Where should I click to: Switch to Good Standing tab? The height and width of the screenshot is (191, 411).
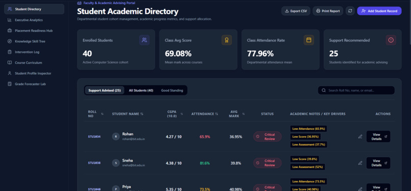(x=172, y=90)
